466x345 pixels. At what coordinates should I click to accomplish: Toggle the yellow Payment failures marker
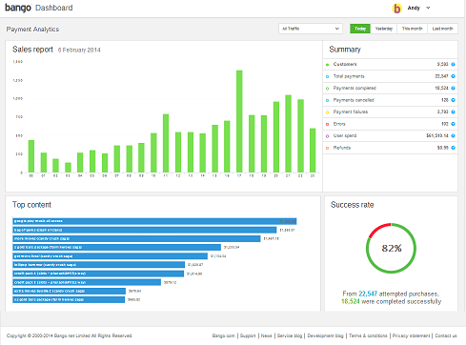click(327, 112)
